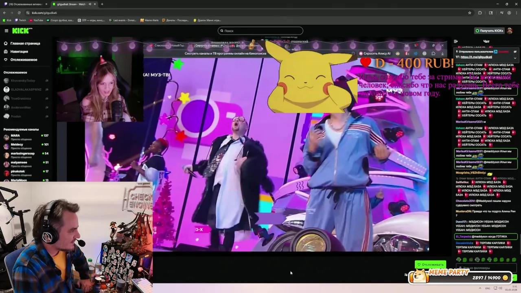
Task: Open the Донаты bookmark
Action: pyautogui.click(x=175, y=20)
